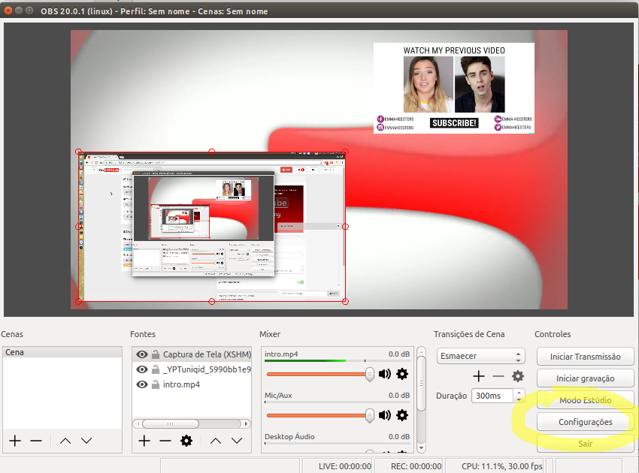
Task: Select _YPTuniqid_5990bb1e9 source row
Action: 192,369
